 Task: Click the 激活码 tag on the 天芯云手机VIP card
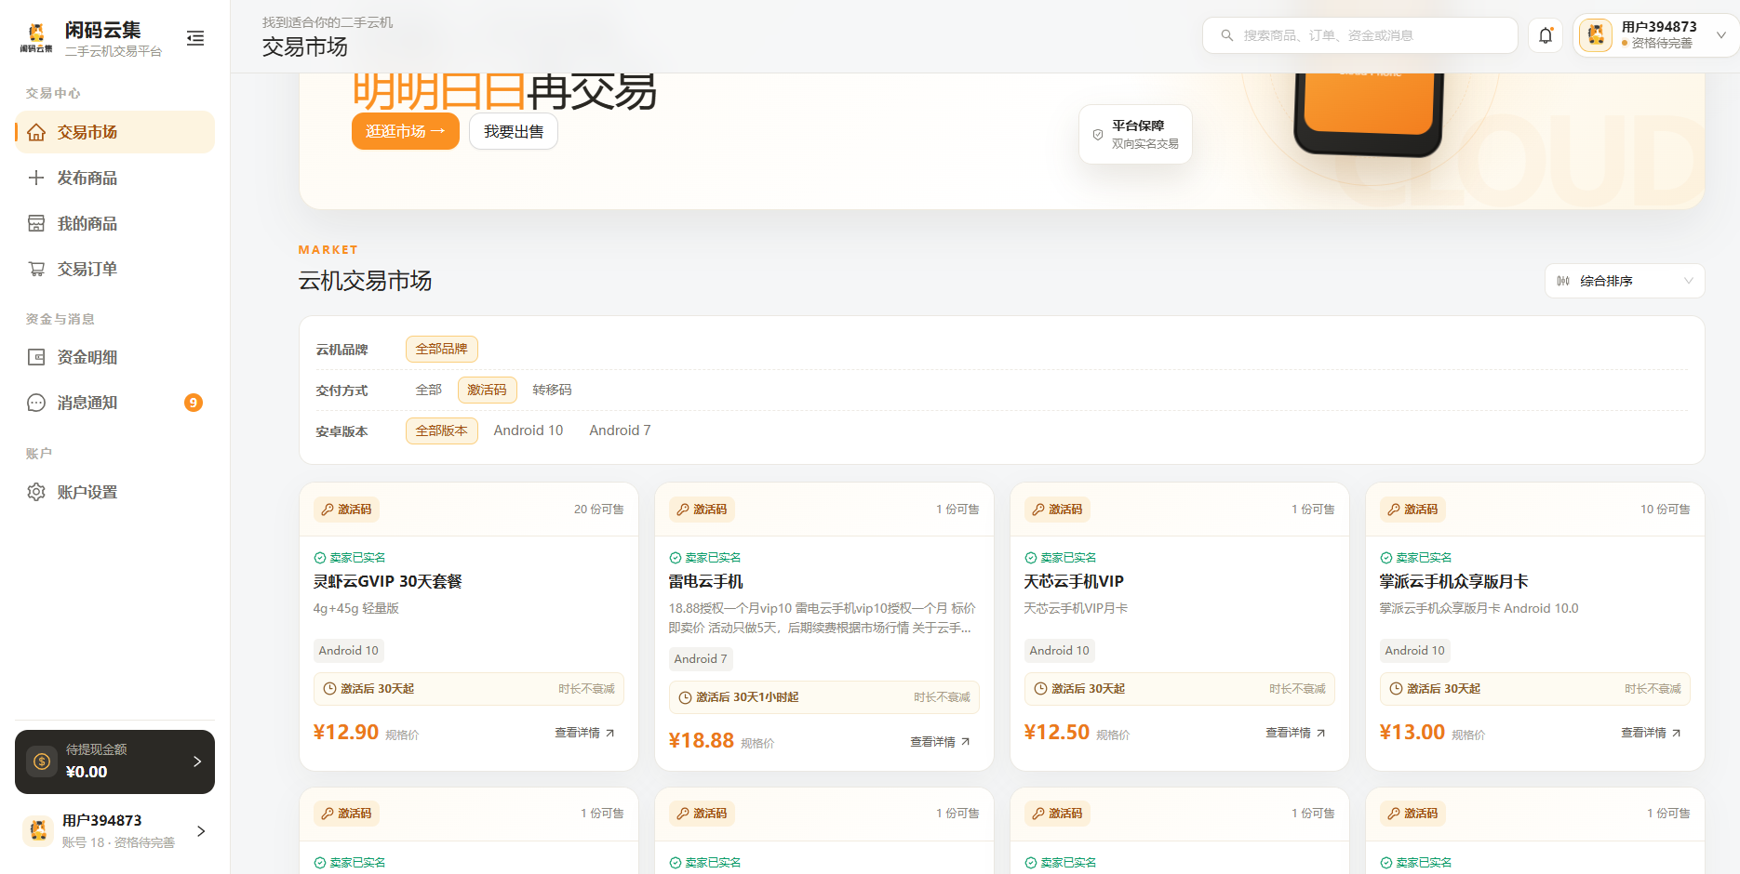tap(1057, 510)
